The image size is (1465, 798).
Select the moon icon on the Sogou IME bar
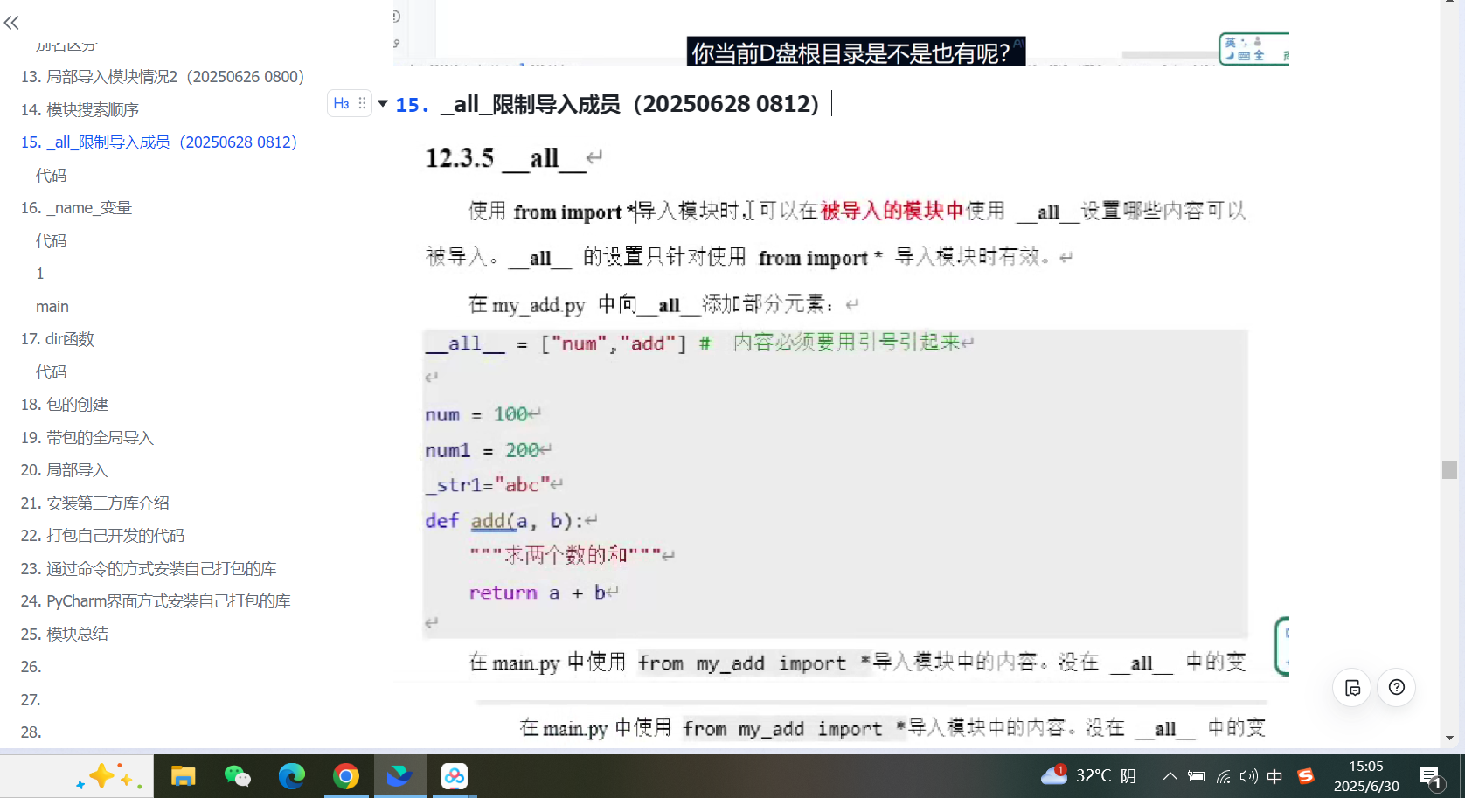1229,56
